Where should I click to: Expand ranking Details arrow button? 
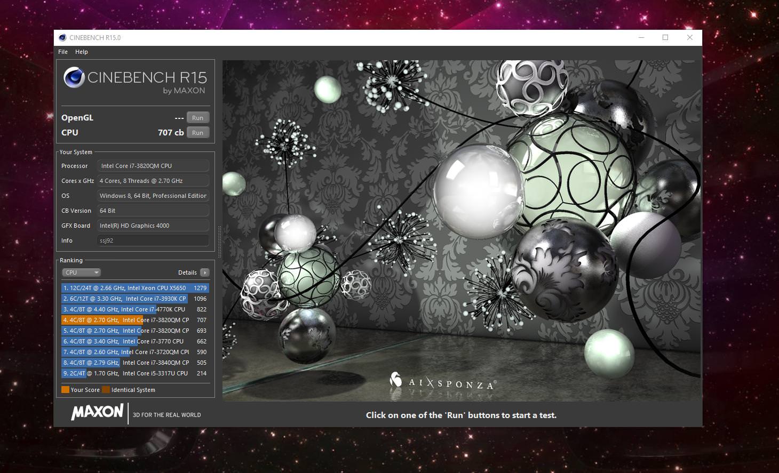click(205, 272)
